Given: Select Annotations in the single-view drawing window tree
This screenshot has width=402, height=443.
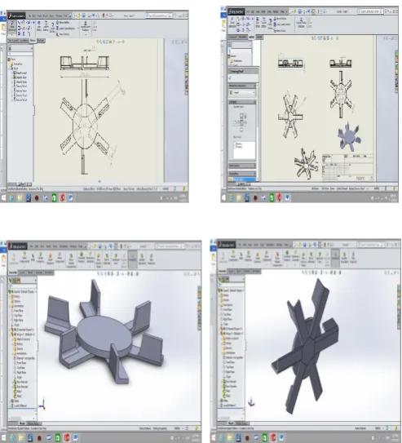Looking at the screenshot, I should point(17,64).
